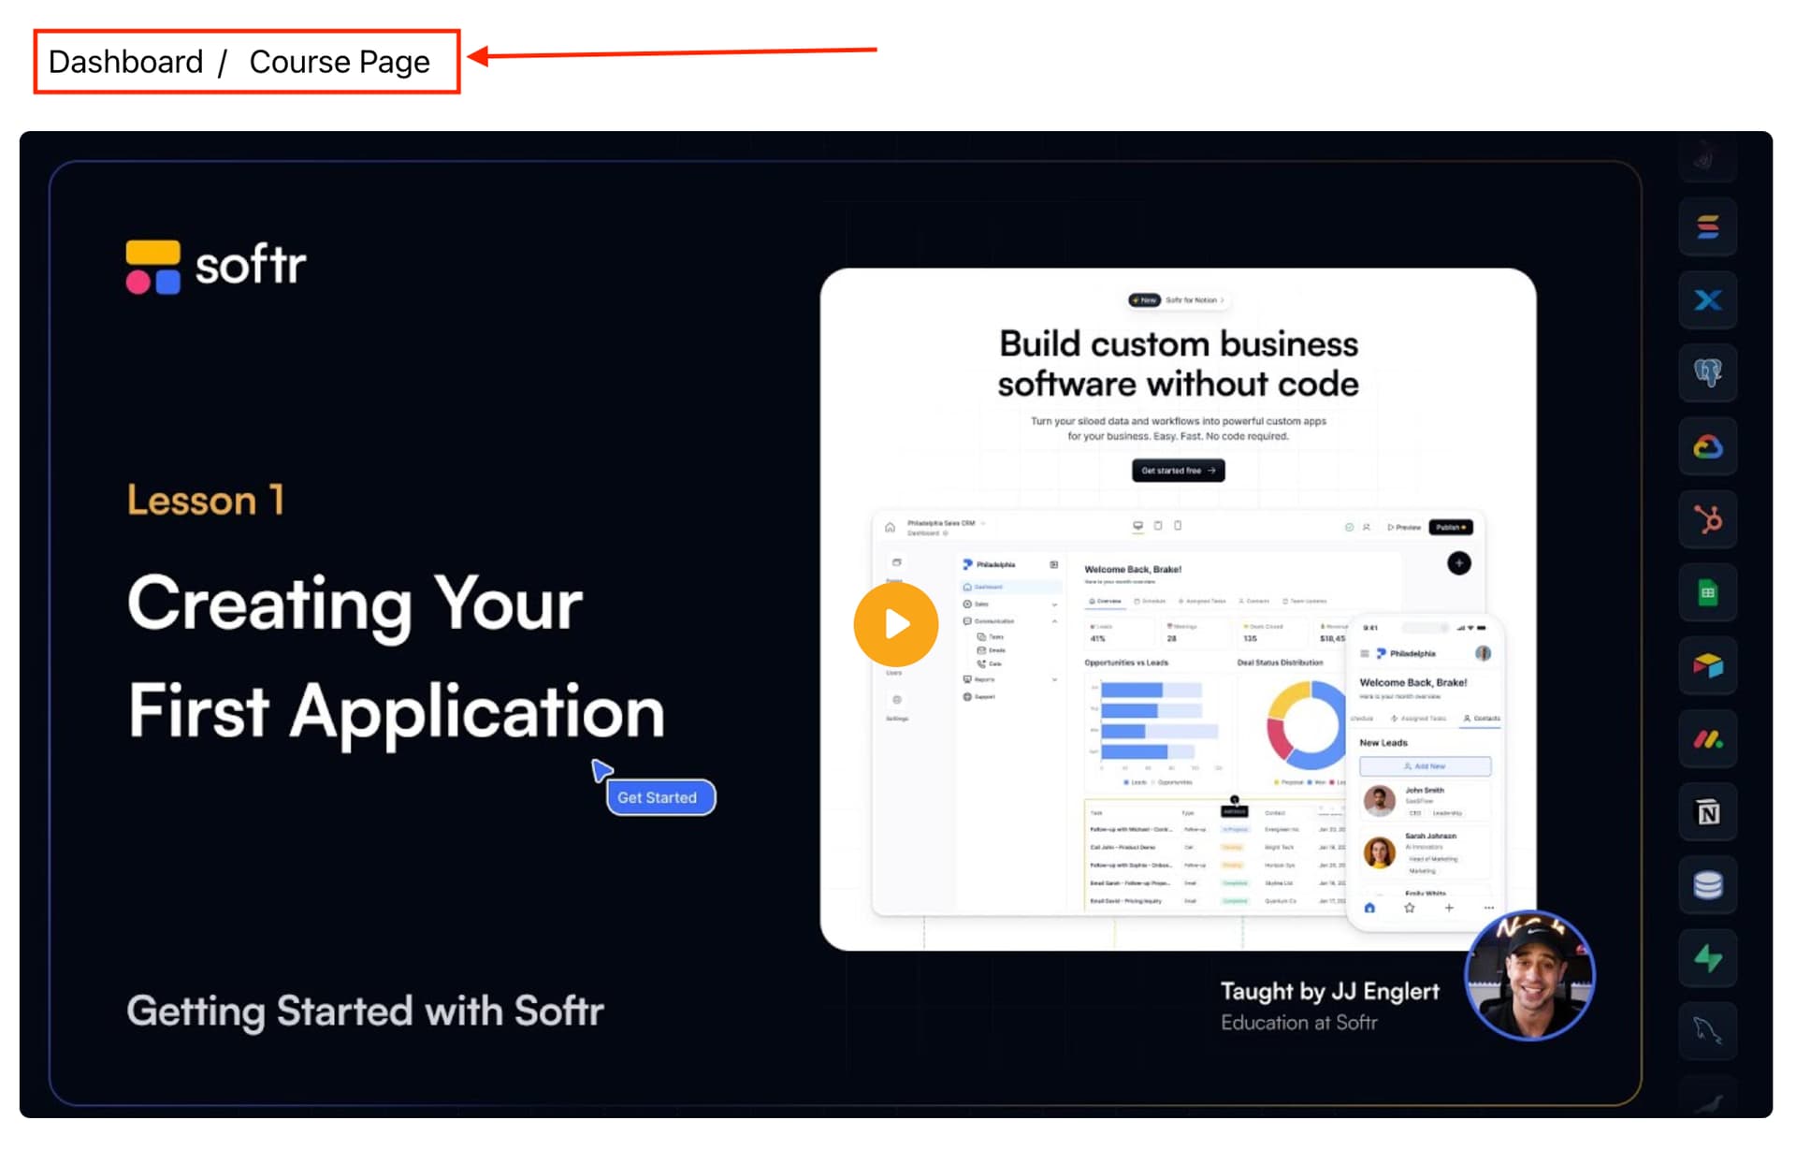The width and height of the screenshot is (1796, 1150).
Task: Click the monday.com icon
Action: (x=1707, y=739)
